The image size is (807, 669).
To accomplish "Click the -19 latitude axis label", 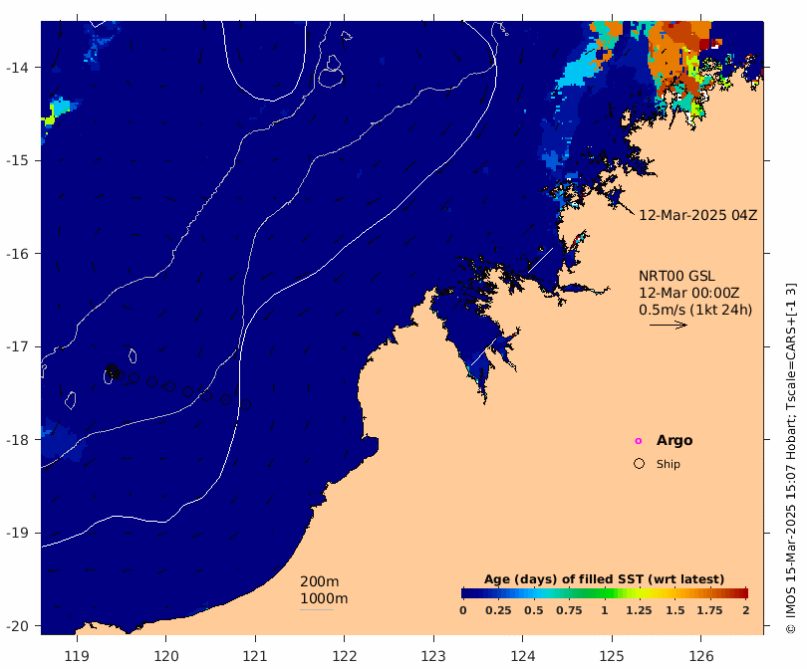I will click(17, 533).
